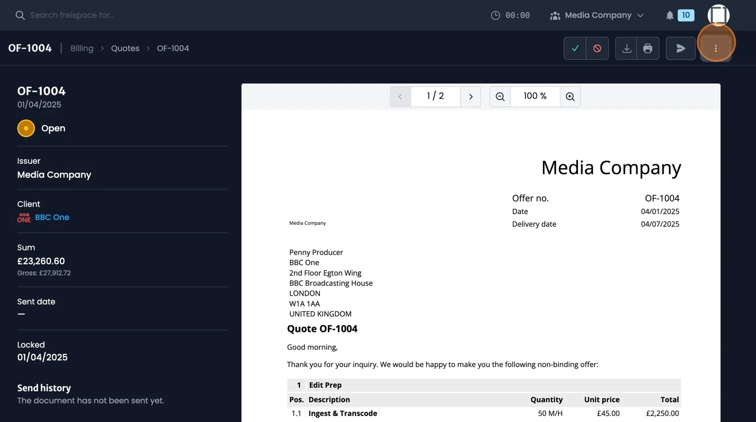756x422 pixels.
Task: Zoom in on the document preview
Action: [x=570, y=96]
